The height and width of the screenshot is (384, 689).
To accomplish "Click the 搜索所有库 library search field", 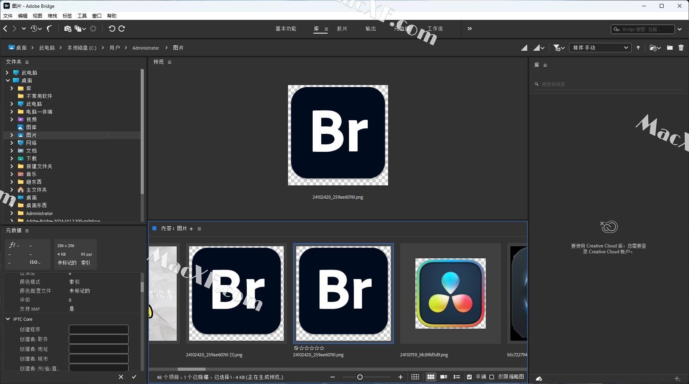I will [x=609, y=84].
